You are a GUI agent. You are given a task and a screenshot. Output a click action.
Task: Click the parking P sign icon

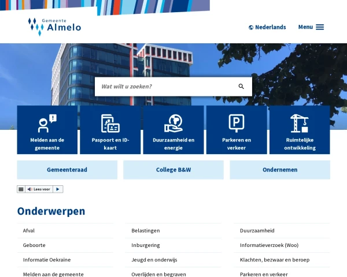pos(237,123)
